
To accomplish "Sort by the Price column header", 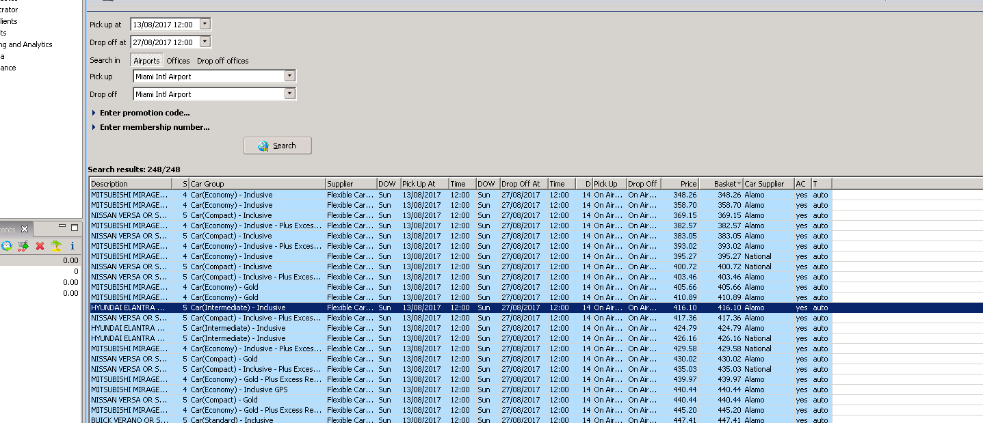I will pyautogui.click(x=680, y=184).
